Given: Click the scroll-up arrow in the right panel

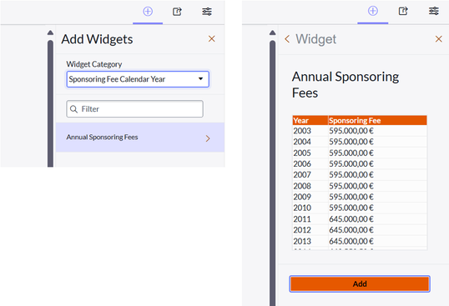Looking at the screenshot, I should point(273,33).
